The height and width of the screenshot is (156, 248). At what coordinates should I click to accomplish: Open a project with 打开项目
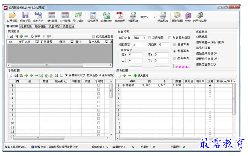tap(12, 17)
